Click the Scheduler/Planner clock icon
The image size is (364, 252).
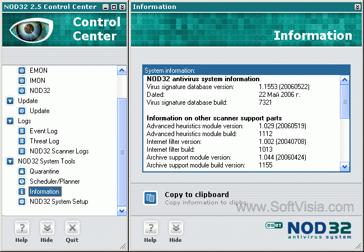[x=22, y=181]
